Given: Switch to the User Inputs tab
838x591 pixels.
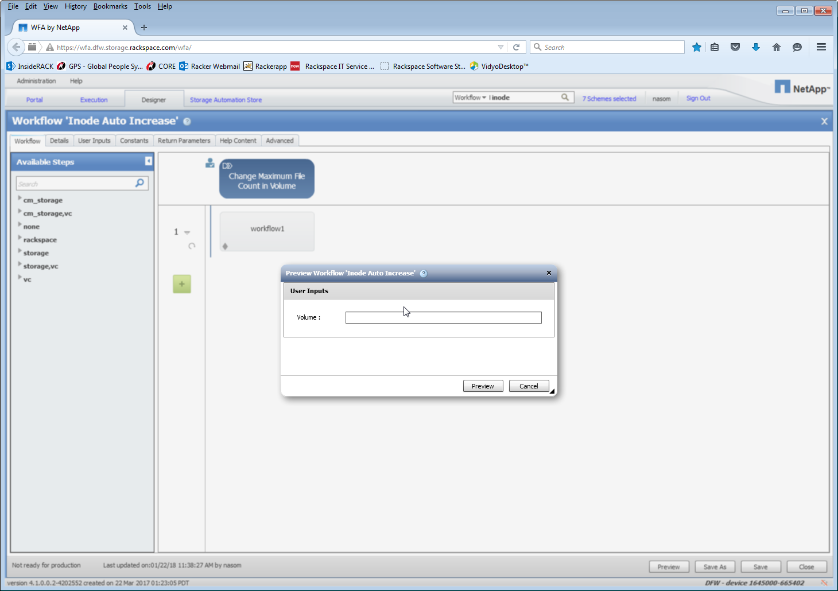Looking at the screenshot, I should tap(94, 141).
